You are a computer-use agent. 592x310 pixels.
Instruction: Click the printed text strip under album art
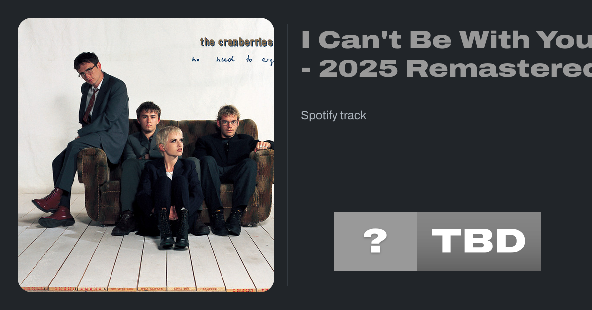click(x=146, y=289)
